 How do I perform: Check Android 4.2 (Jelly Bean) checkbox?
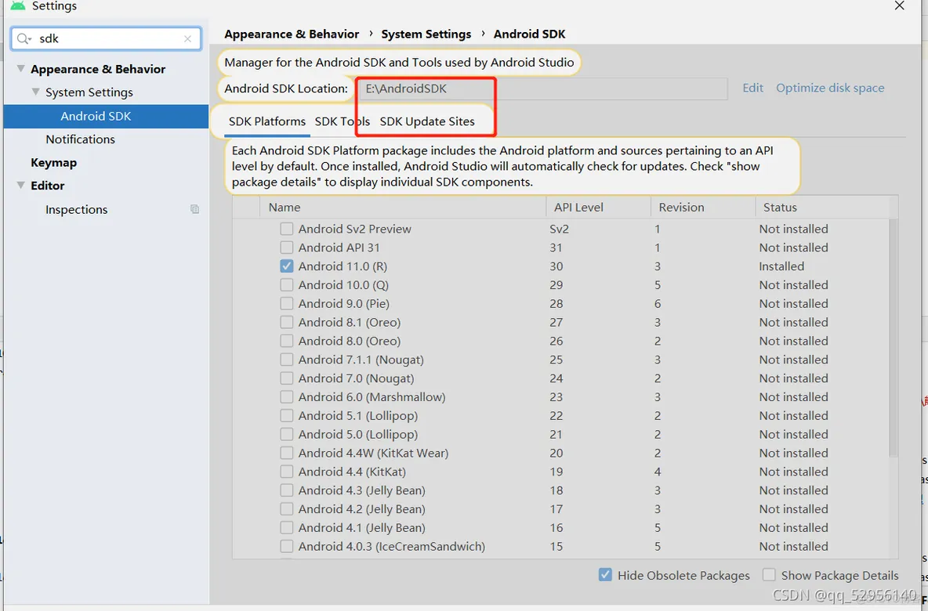click(286, 508)
